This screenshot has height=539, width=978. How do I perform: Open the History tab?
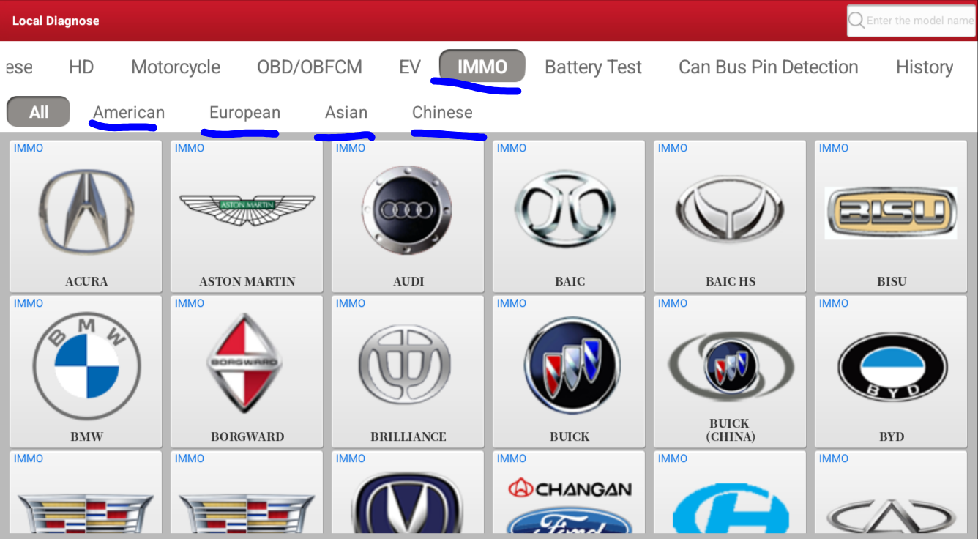click(x=925, y=67)
